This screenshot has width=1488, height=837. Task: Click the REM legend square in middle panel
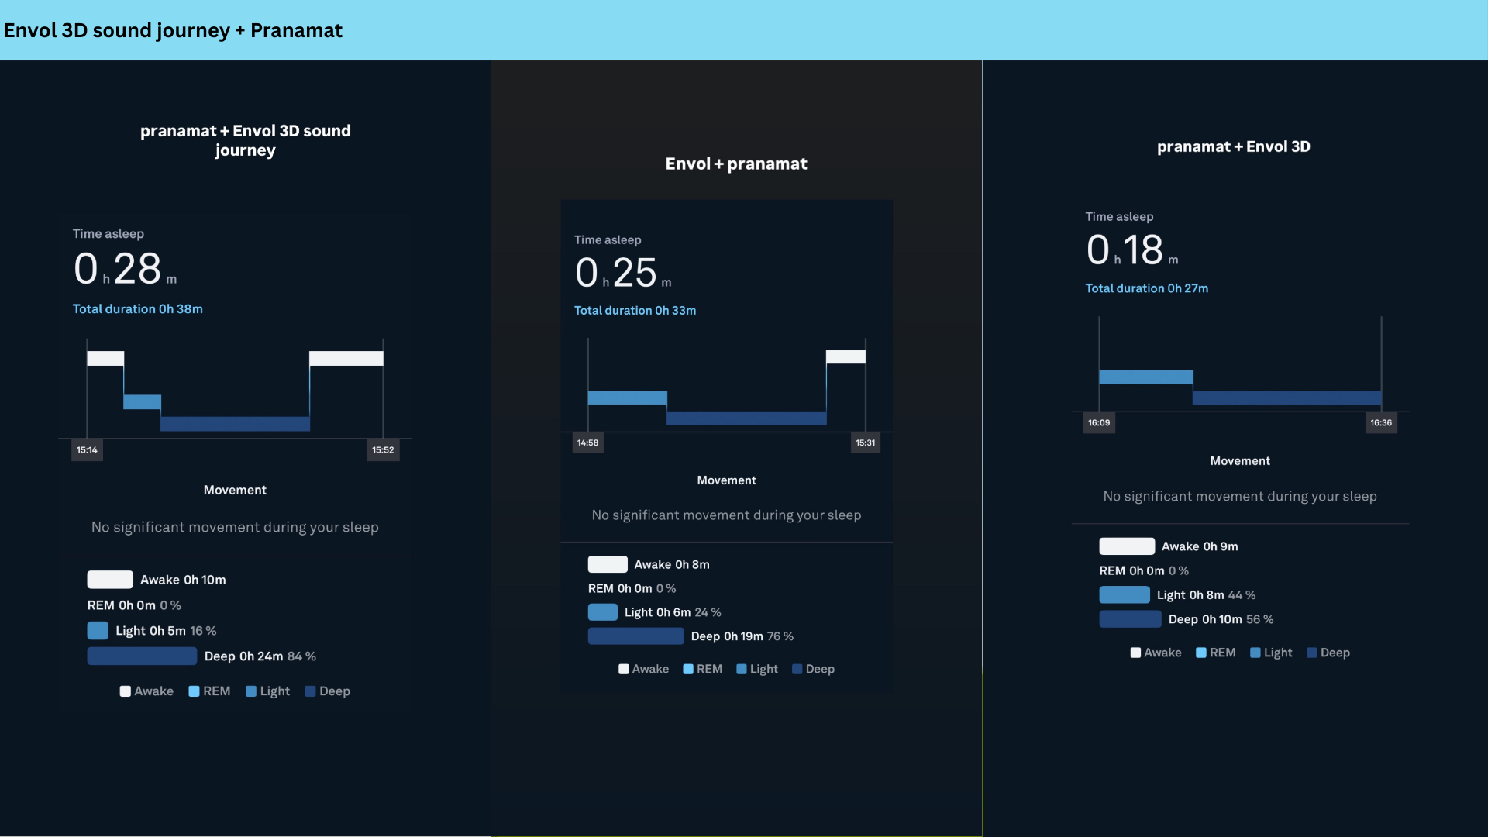pyautogui.click(x=688, y=669)
